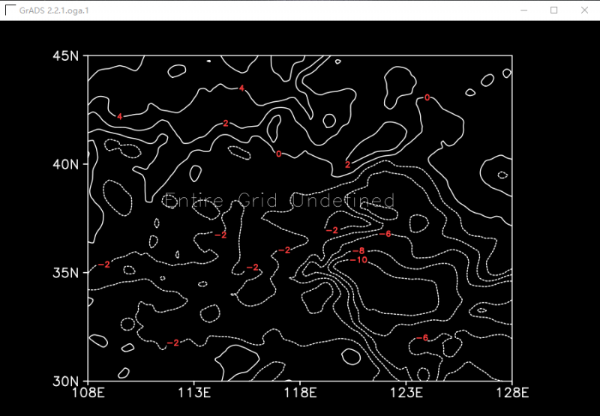Click the 4 contour label nearest the 45N line
The width and height of the screenshot is (600, 416).
tap(241, 88)
